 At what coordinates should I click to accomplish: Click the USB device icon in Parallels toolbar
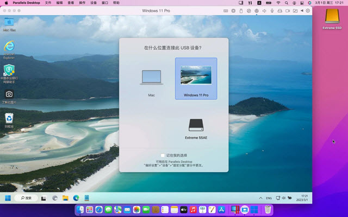pos(241,11)
